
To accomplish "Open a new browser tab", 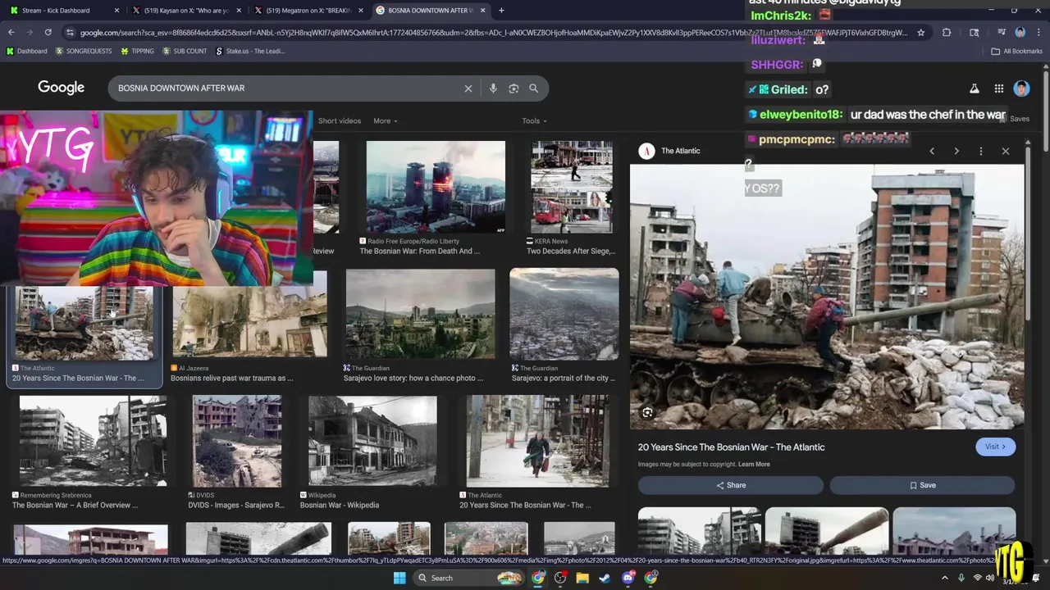I will pyautogui.click(x=501, y=11).
